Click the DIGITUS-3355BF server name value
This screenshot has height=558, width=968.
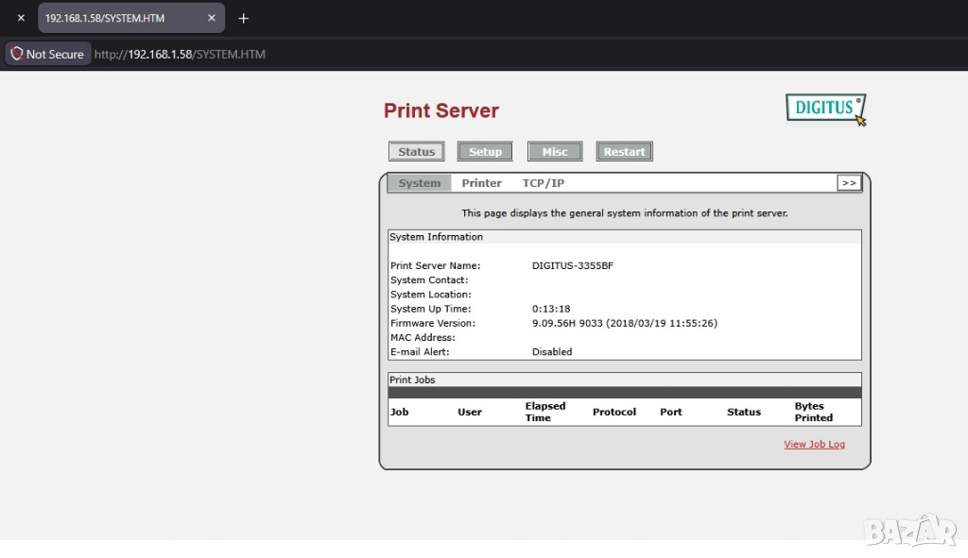[573, 266]
